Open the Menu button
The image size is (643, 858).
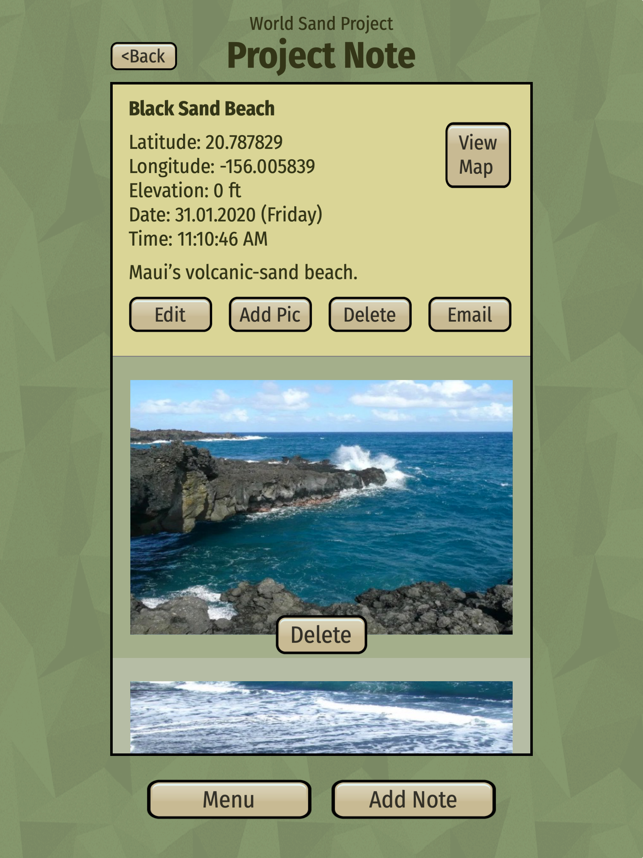pyautogui.click(x=229, y=800)
